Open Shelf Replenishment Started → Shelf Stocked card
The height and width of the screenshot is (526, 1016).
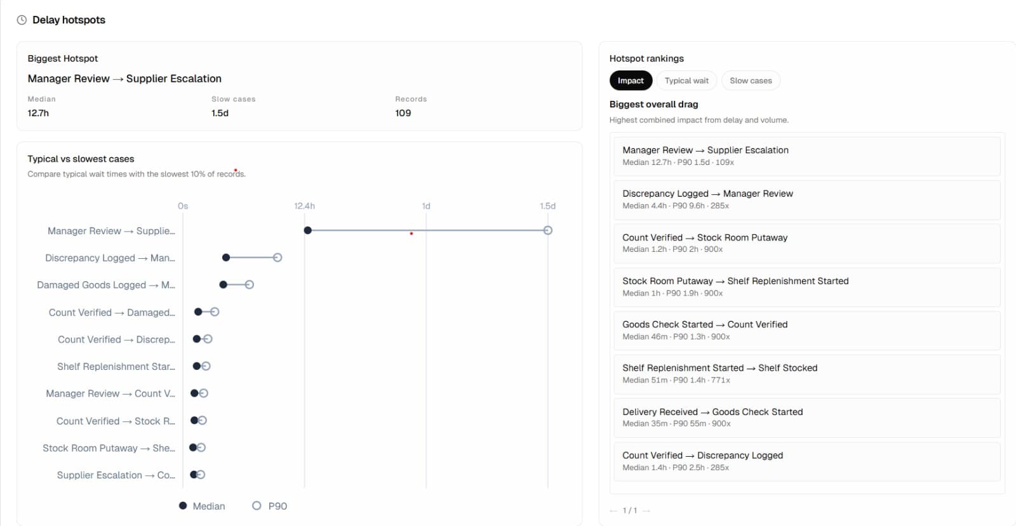click(807, 374)
